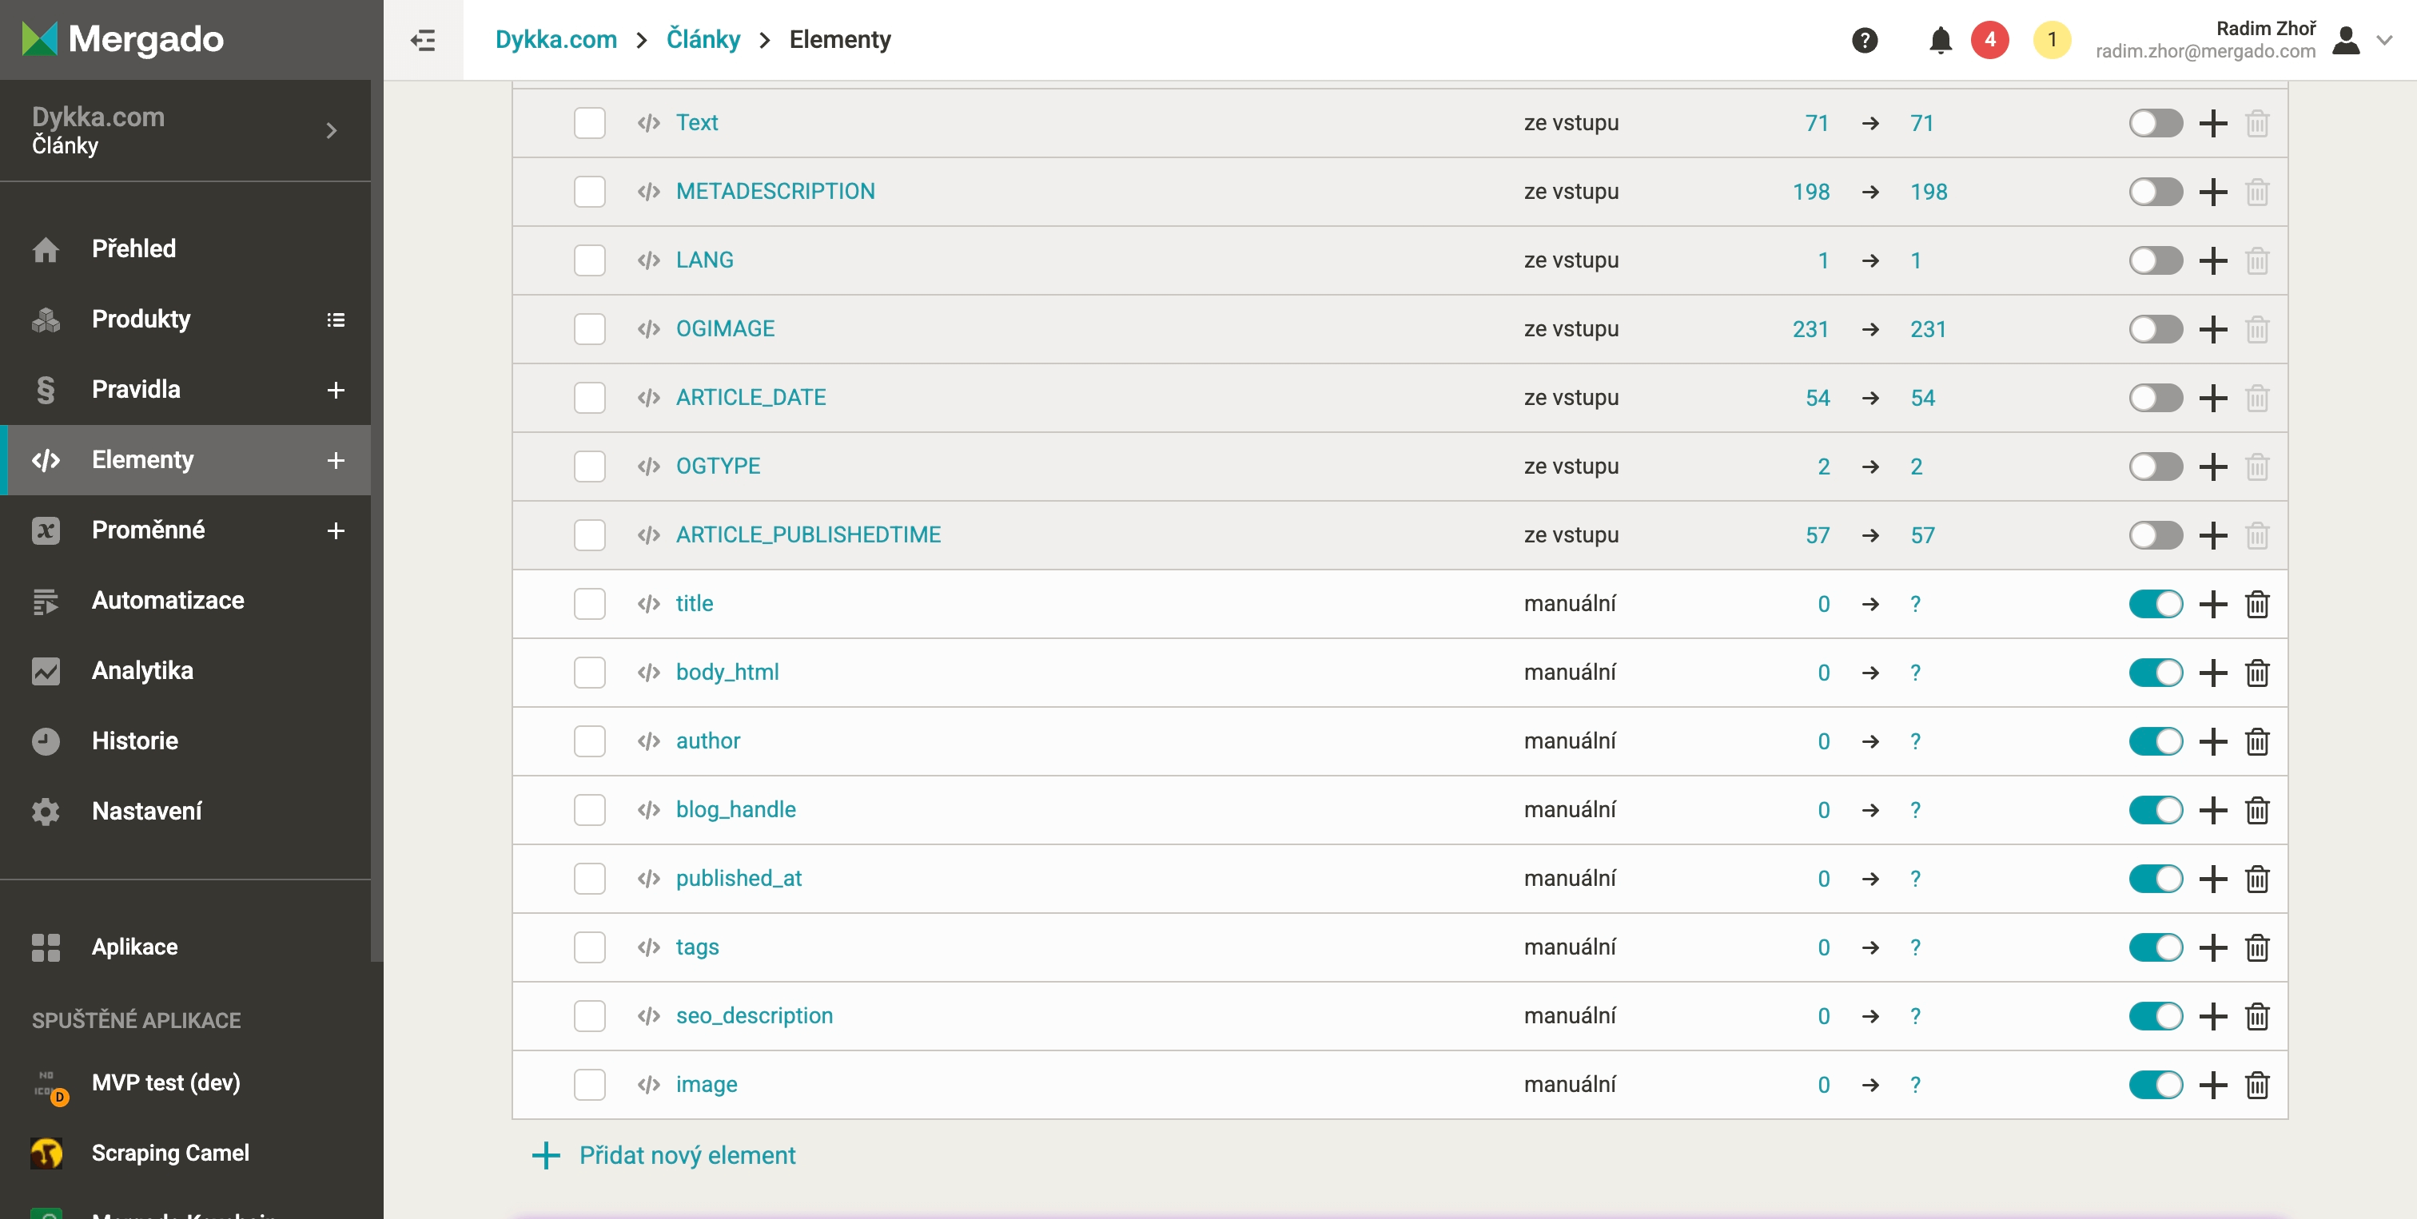Screen dimensions: 2417x1219
Task: Open the Články breadcrumb link
Action: pos(703,39)
